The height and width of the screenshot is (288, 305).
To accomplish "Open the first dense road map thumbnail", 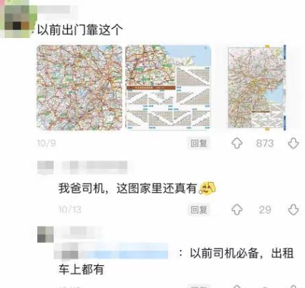I will pos(79,87).
